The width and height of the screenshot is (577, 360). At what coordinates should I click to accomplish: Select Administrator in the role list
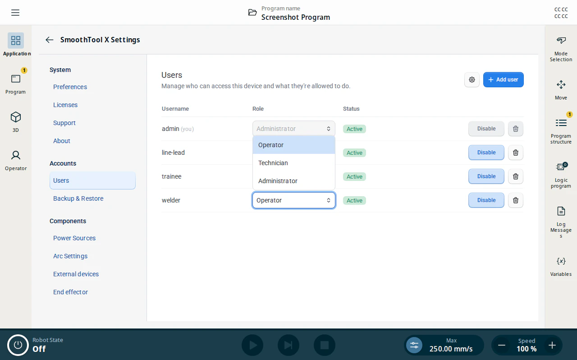294,181
